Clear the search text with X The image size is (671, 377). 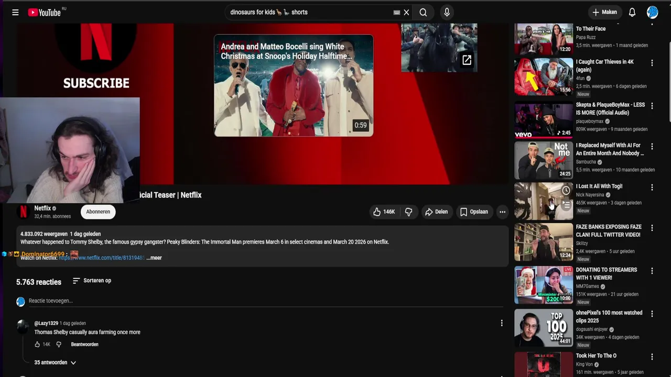406,12
